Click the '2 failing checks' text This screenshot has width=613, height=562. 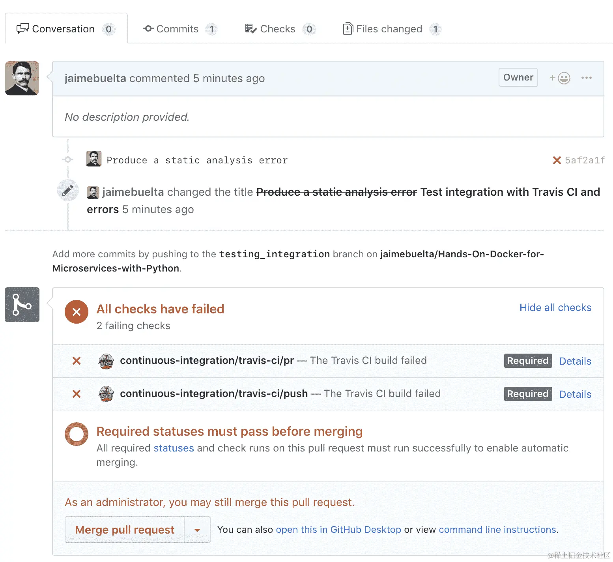pos(133,326)
